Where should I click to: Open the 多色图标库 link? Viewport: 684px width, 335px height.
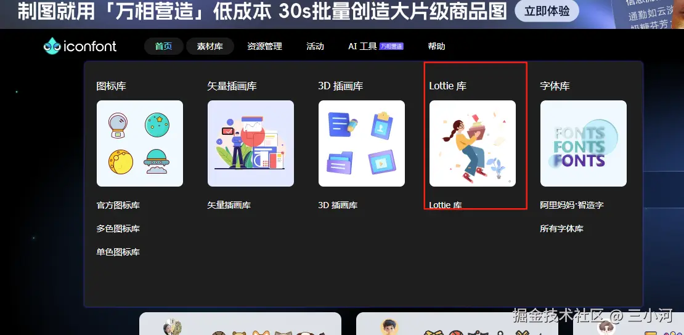point(118,228)
